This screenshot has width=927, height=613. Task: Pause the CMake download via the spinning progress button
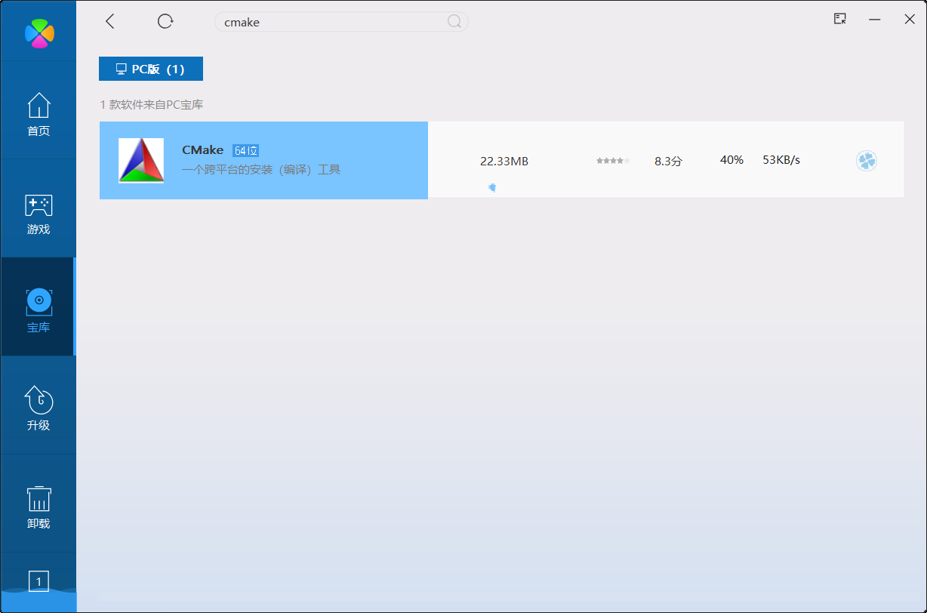coord(866,160)
